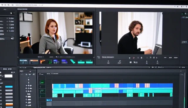Expand the arrow at the right edge of effects strip
Screen dimensions: 188x108
pos(94,58)
